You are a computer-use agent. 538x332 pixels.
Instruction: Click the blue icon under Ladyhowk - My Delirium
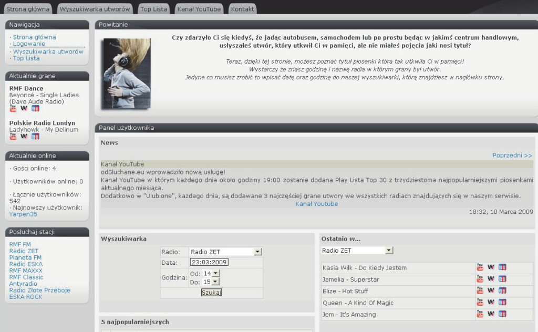[x=35, y=136]
